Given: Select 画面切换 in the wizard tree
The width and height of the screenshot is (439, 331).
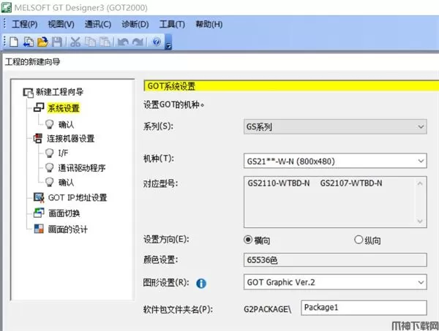Looking at the screenshot, I should [63, 213].
